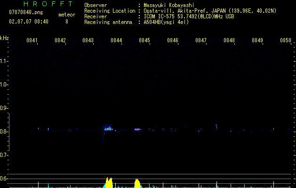Click the meteor label
The image size is (296, 188).
[67, 15]
